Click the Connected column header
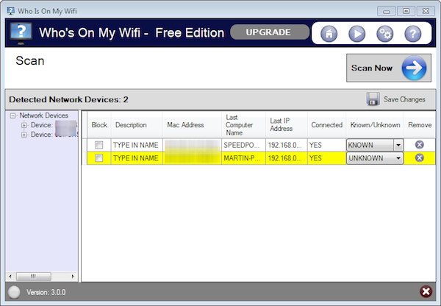The image size is (441, 306). coord(326,125)
